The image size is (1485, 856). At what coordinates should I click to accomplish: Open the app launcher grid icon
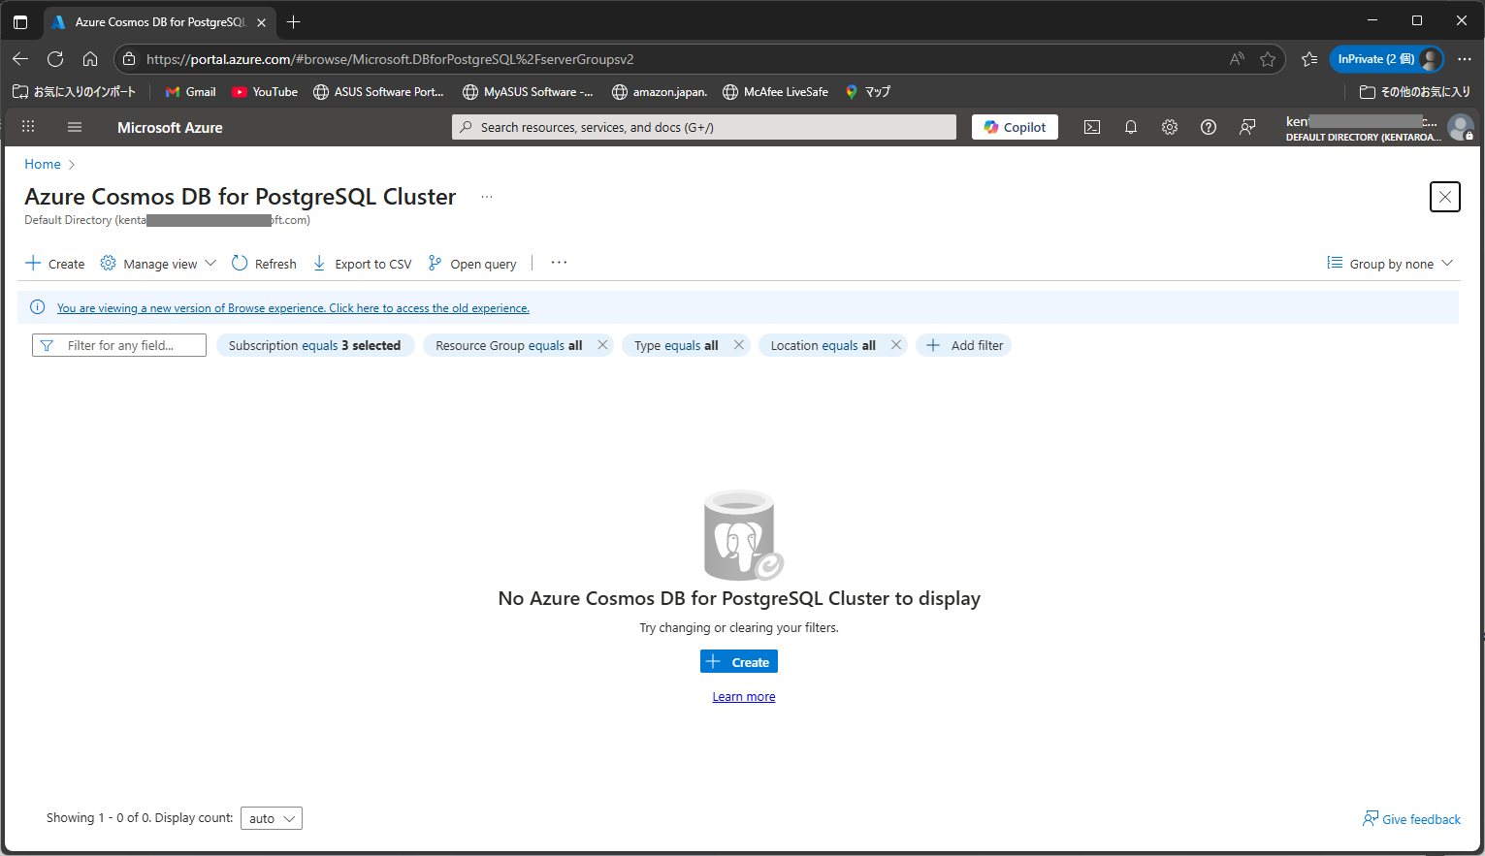pos(28,127)
